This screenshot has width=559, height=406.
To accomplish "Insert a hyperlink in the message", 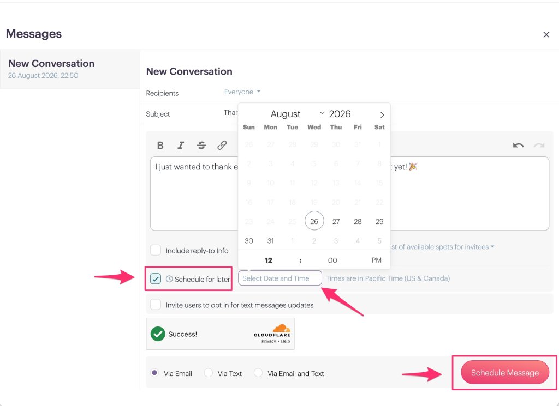I will (222, 145).
